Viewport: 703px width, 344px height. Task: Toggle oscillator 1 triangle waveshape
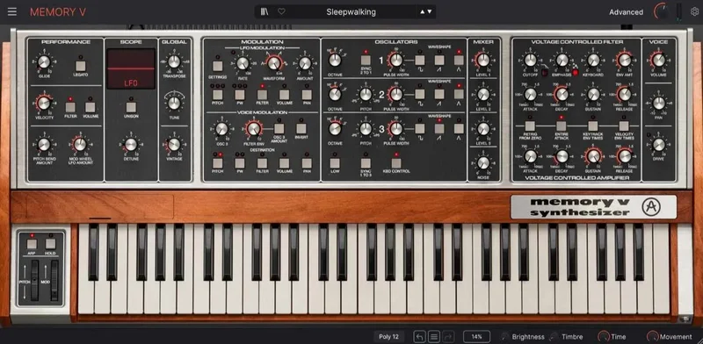click(459, 60)
